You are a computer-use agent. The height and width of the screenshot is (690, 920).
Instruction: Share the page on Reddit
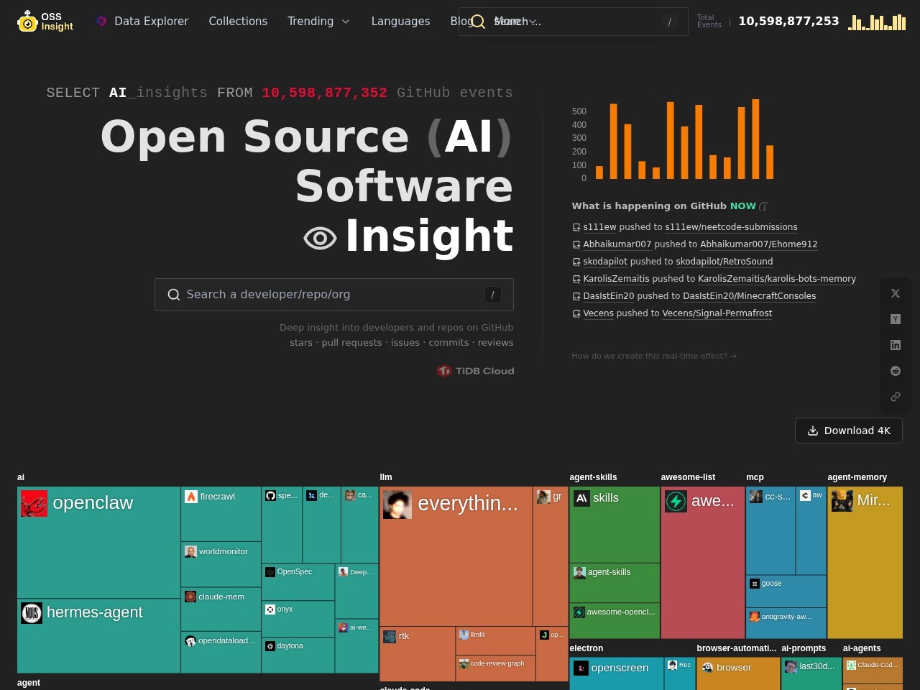pos(896,371)
